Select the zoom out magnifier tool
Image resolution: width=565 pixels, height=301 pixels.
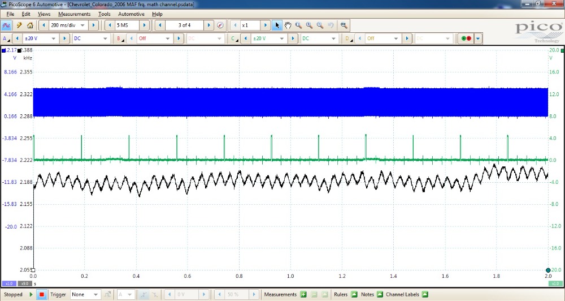320,25
